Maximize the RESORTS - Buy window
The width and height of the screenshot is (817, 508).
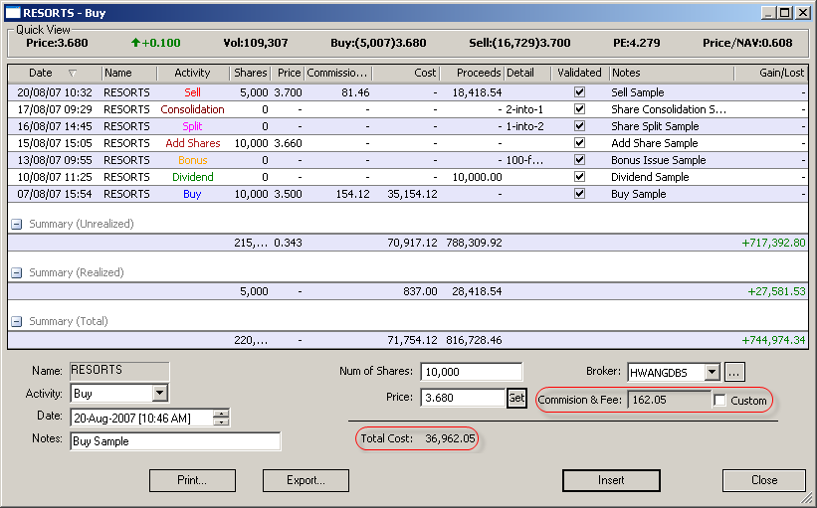pyautogui.click(x=785, y=13)
